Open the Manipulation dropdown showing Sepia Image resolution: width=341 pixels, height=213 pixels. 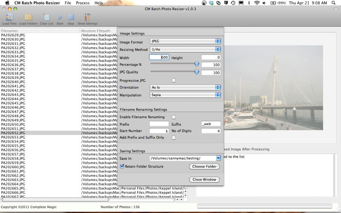pos(185,95)
